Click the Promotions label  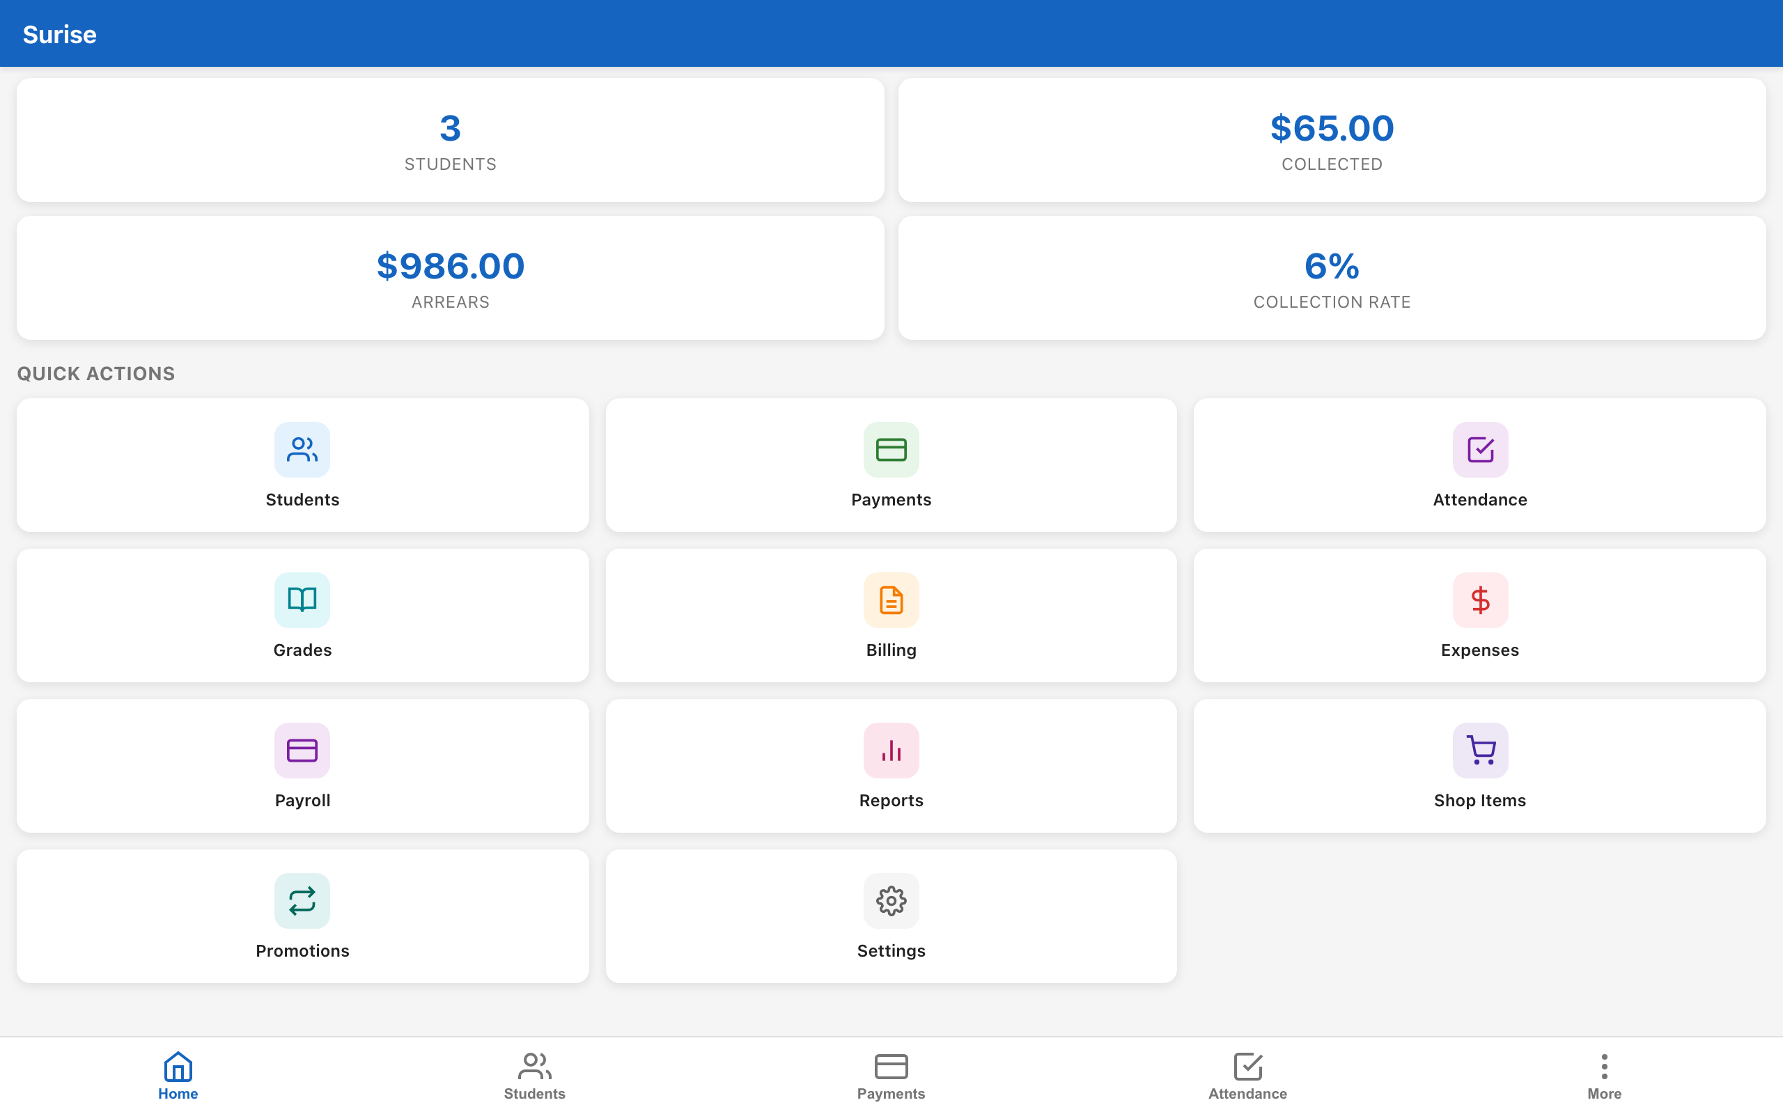click(302, 950)
